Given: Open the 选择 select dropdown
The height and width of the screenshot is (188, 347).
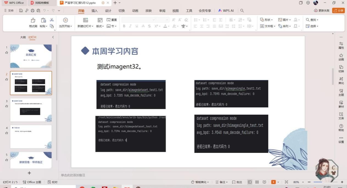Looking at the screenshot, I should tap(312, 26).
